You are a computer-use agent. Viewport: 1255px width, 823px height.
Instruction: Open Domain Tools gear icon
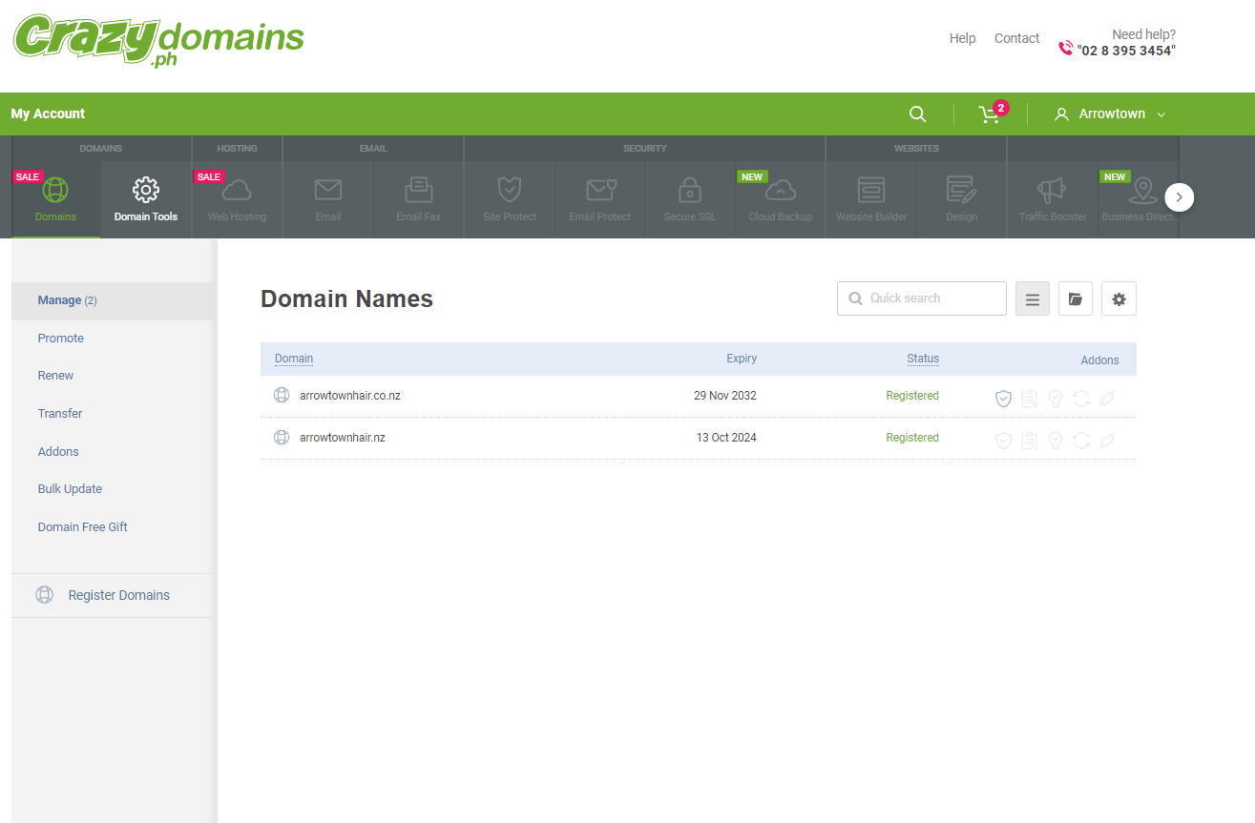tap(145, 190)
